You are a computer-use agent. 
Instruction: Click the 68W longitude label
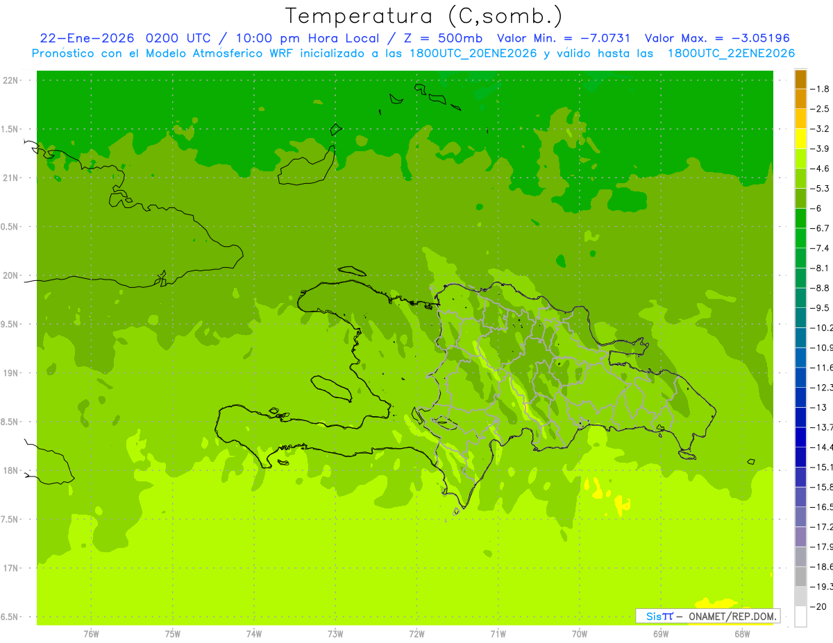pyautogui.click(x=741, y=633)
